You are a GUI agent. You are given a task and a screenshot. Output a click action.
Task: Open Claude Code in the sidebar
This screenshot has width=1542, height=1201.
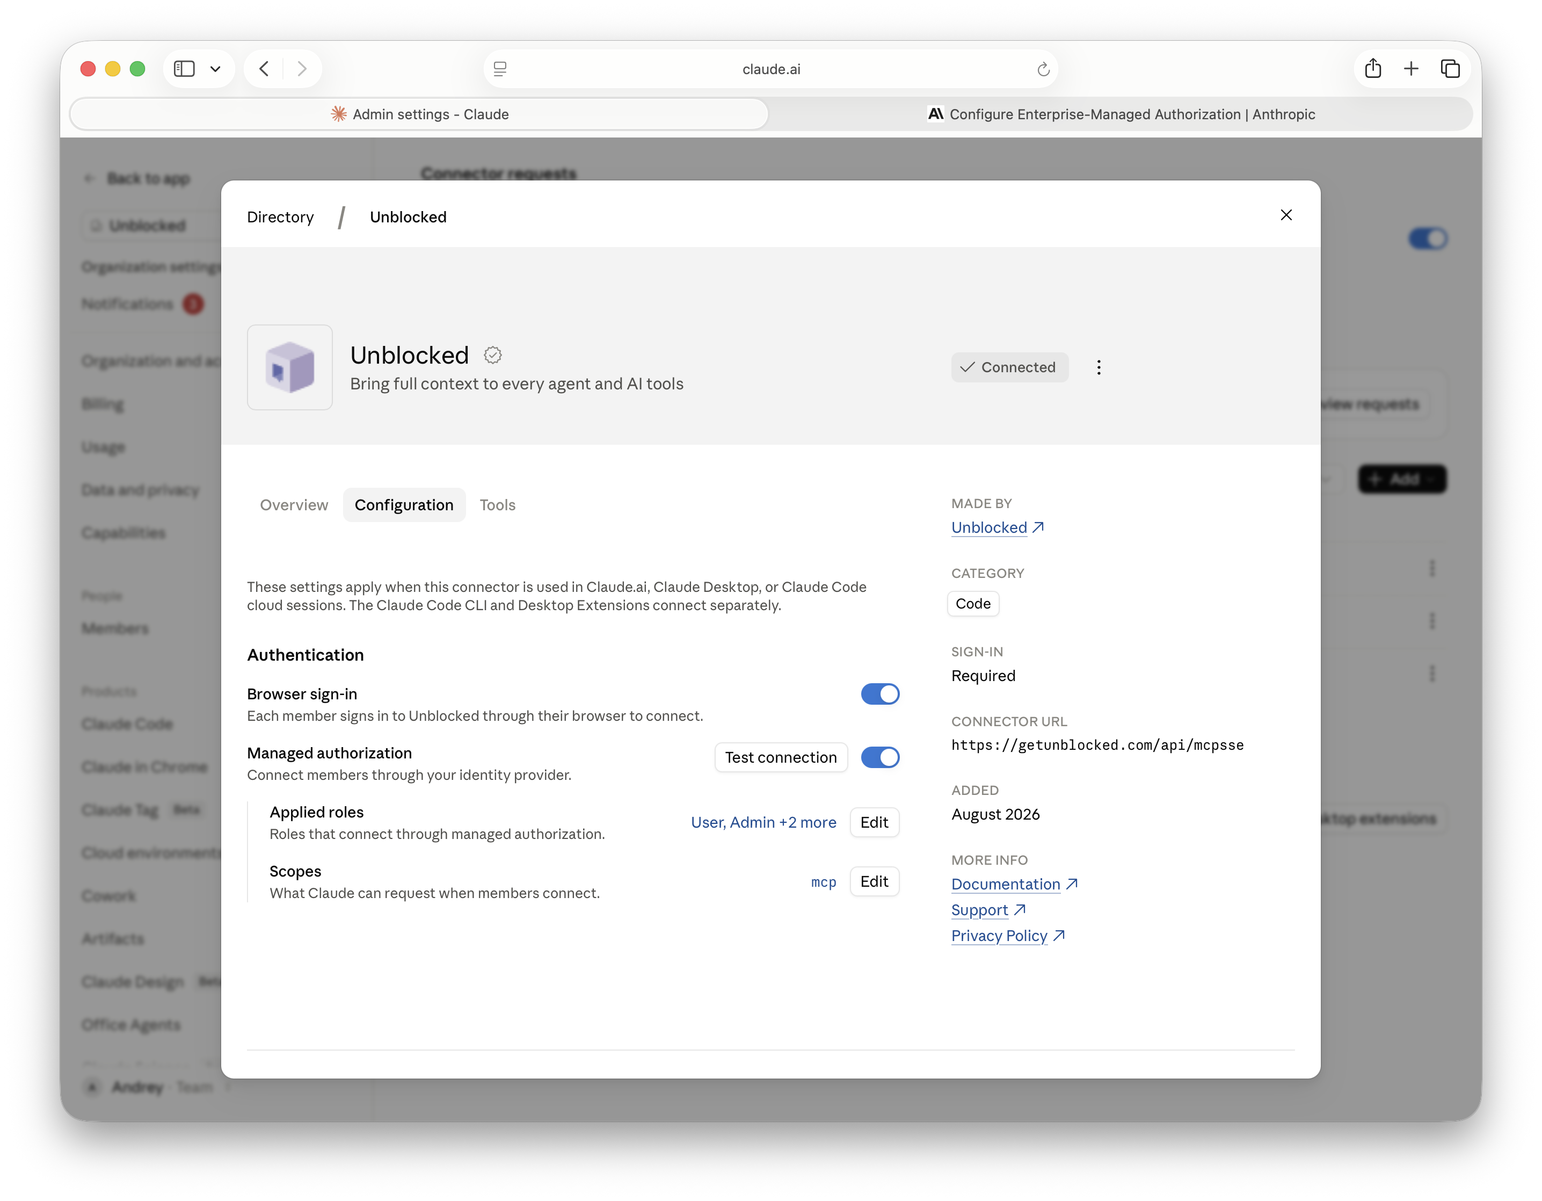tap(127, 724)
